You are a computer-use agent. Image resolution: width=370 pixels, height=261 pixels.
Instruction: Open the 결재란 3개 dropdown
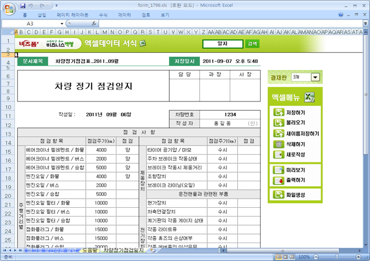tap(316, 77)
